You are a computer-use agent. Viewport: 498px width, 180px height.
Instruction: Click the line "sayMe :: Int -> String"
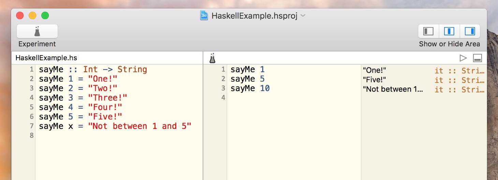pos(93,70)
